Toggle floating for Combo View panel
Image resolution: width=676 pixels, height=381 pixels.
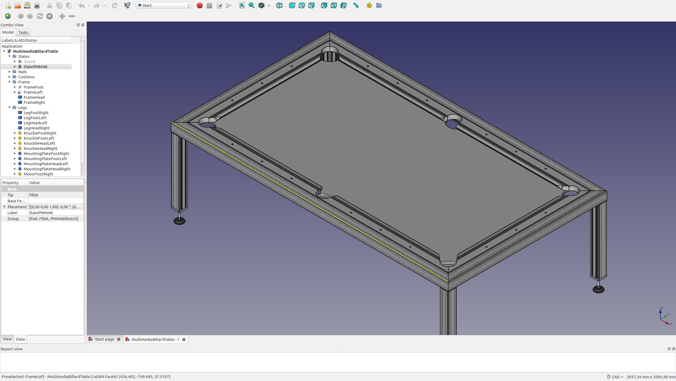click(78, 25)
